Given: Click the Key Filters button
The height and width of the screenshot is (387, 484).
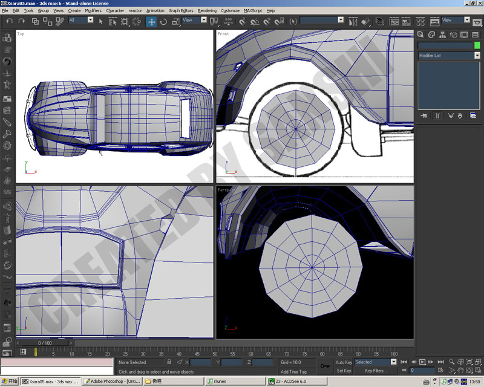Looking at the screenshot, I should coord(376,371).
